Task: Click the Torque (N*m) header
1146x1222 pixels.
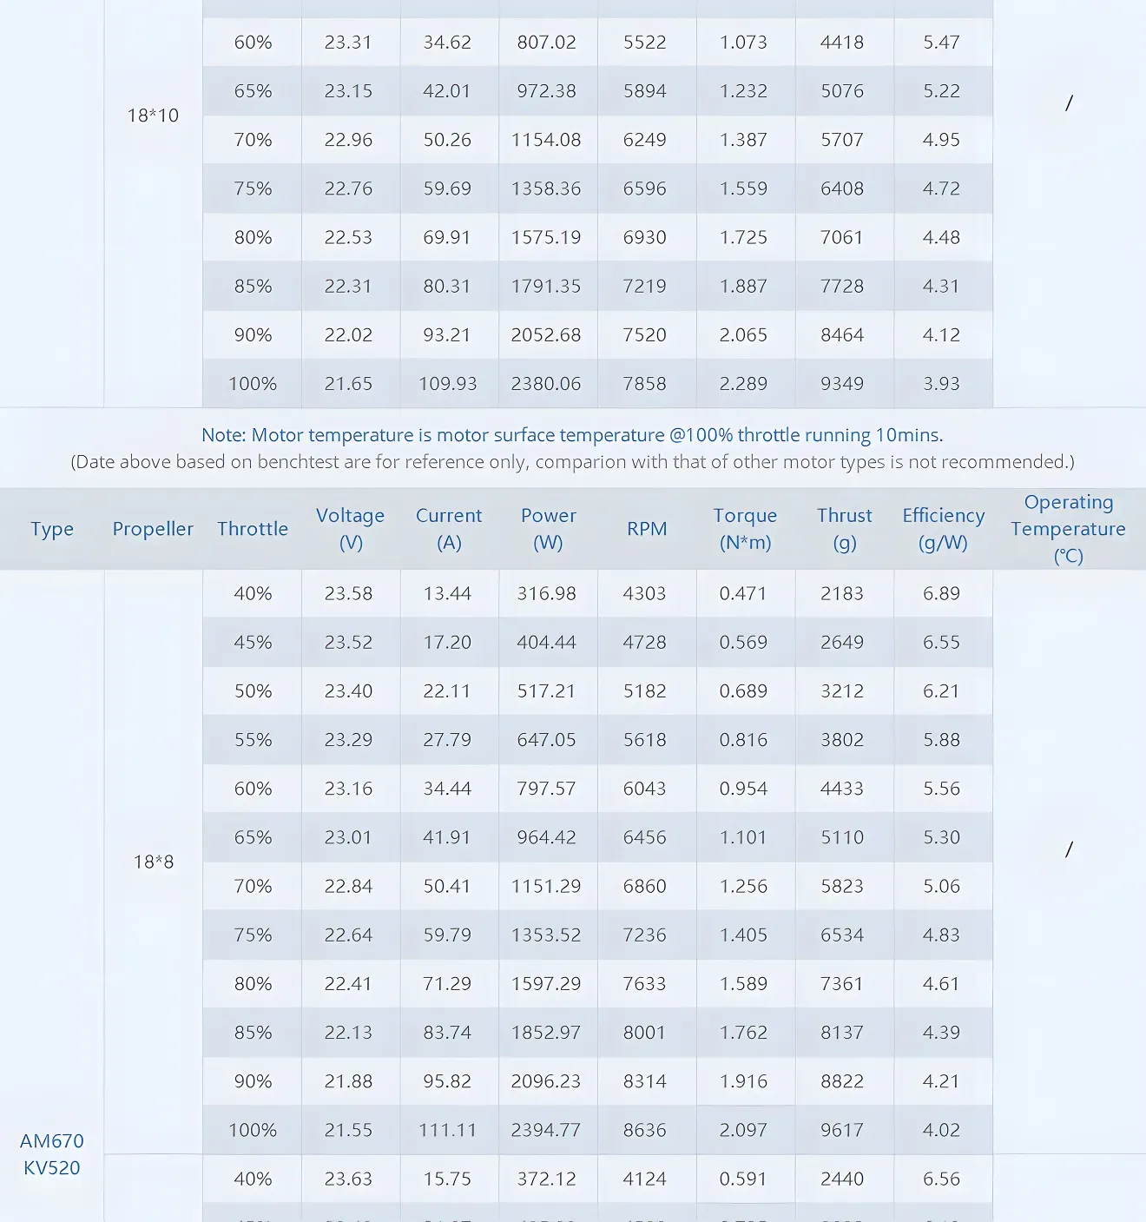Action: [745, 529]
